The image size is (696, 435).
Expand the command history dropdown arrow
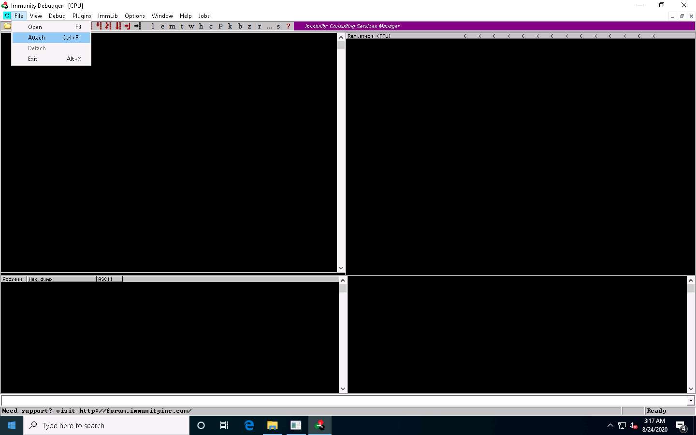click(x=691, y=401)
